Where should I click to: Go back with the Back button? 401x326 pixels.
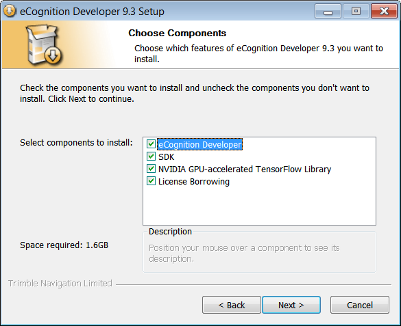click(232, 305)
